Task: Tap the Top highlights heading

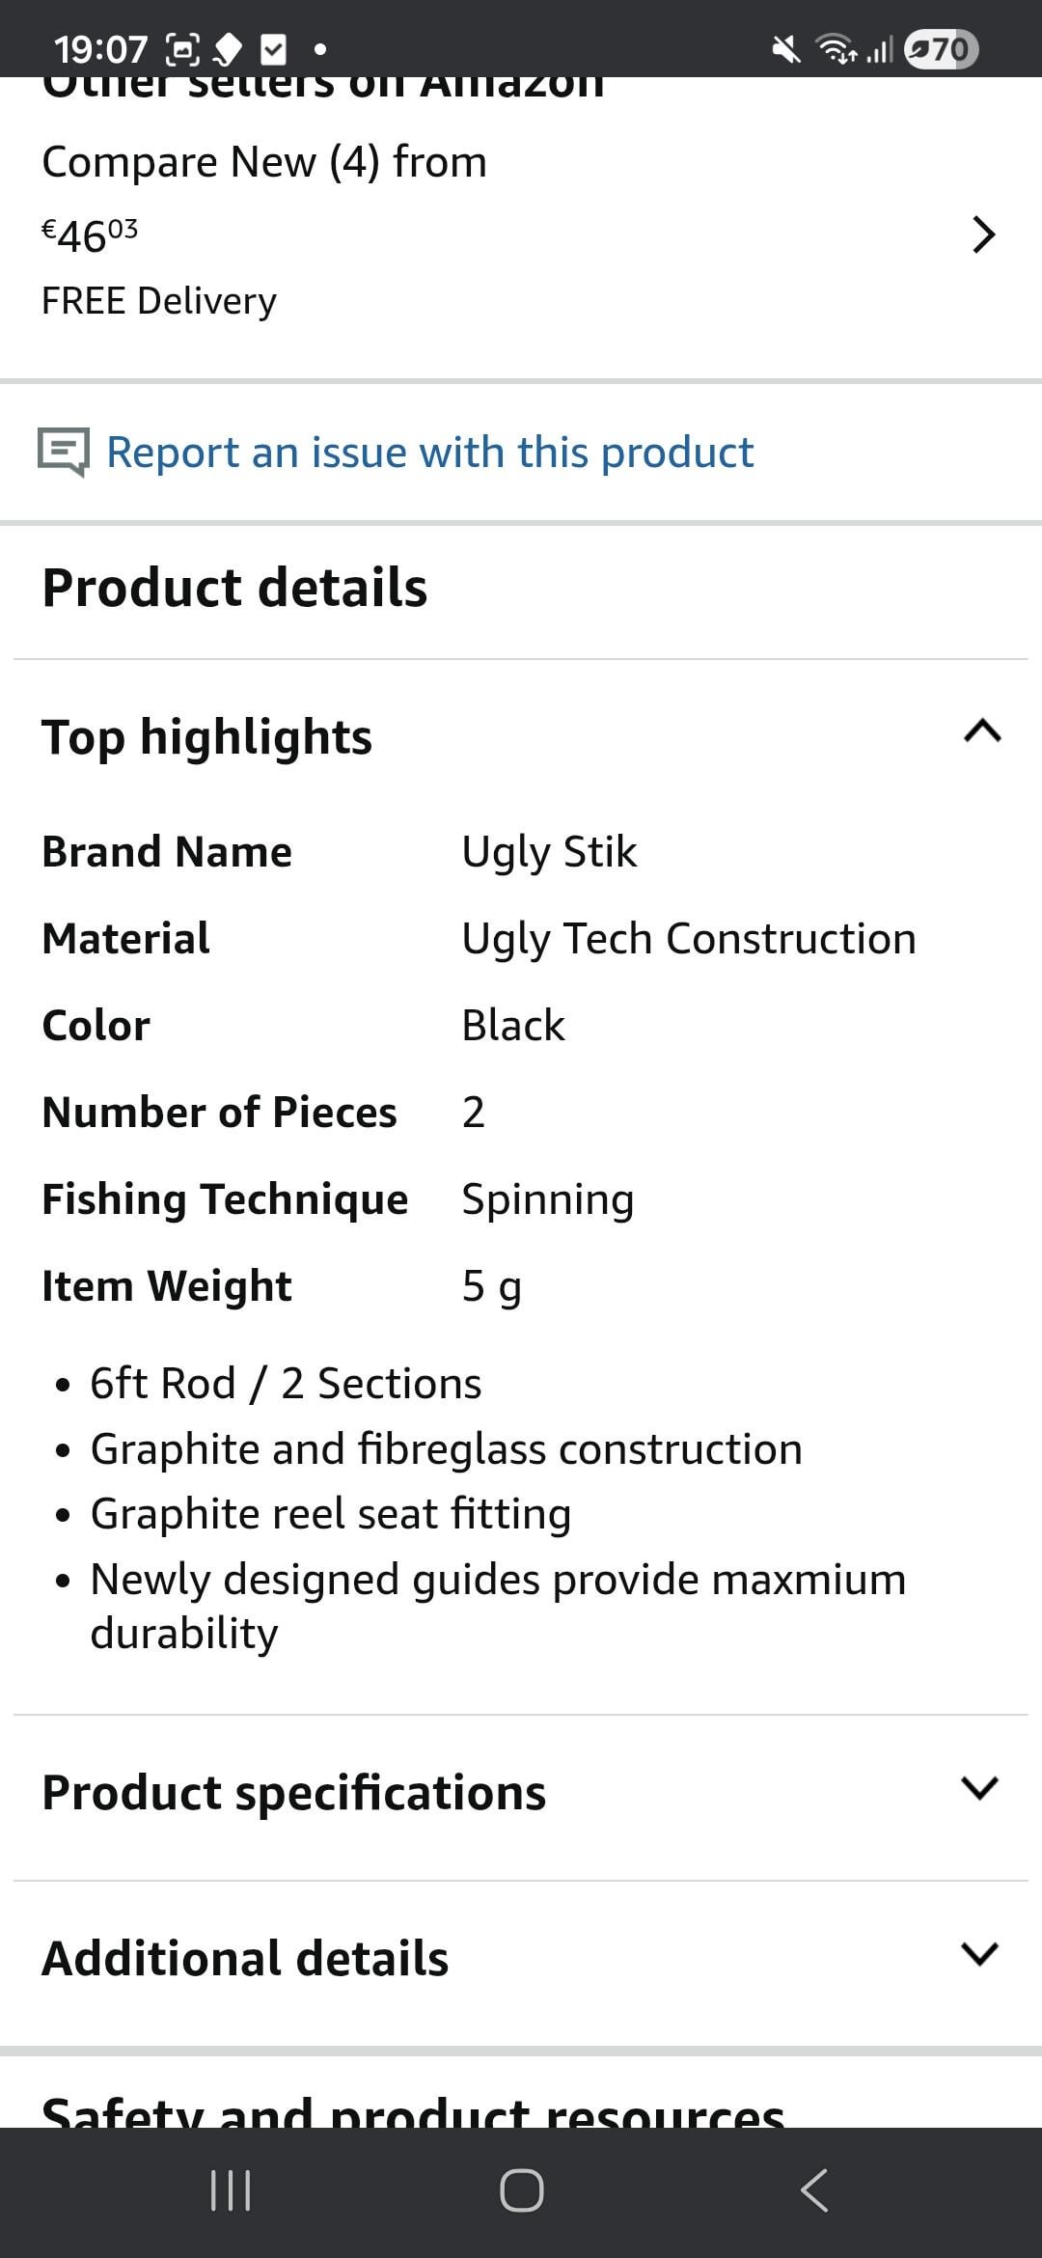Action: [x=206, y=737]
